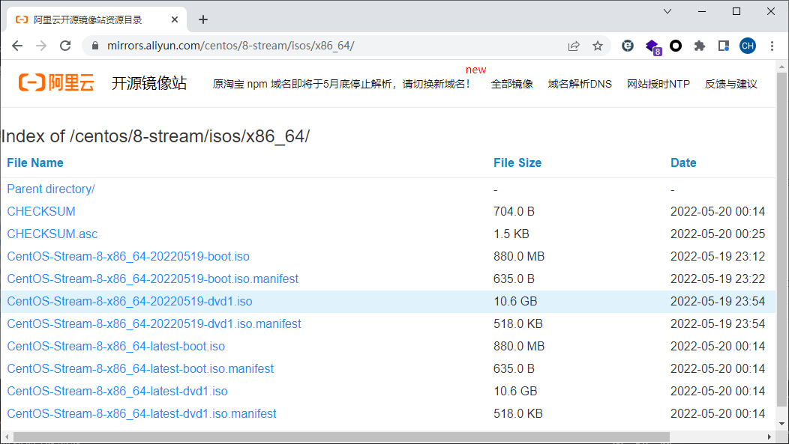The width and height of the screenshot is (789, 444).
Task: Go back to the previous page
Action: click(17, 46)
